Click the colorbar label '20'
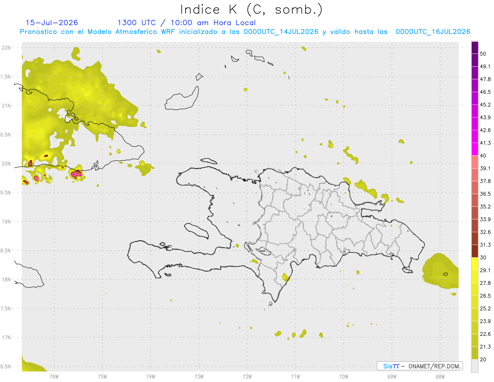Screen dimensions: 494x382 484,359
